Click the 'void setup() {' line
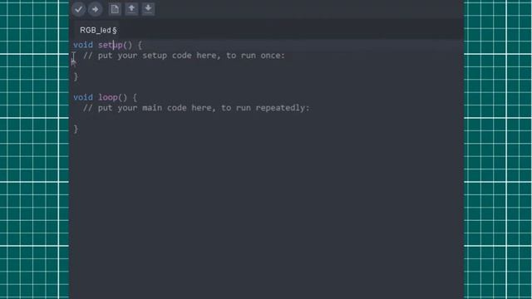Viewport: 532px width, 299px height. (x=107, y=45)
